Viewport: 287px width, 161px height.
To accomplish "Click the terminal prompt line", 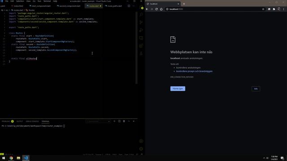I will [x=33, y=126].
